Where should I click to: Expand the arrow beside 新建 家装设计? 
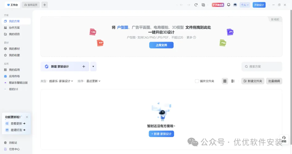(x=93, y=67)
